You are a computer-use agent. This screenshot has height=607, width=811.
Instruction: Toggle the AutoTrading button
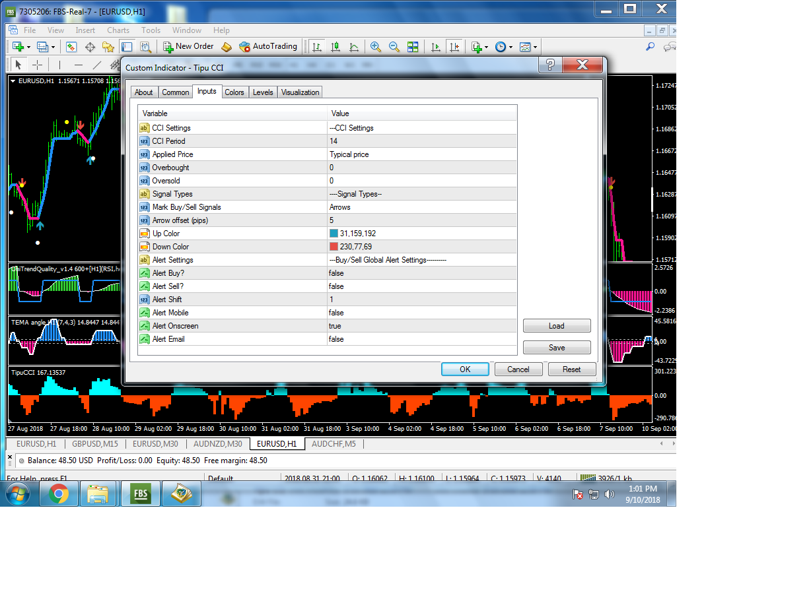click(x=267, y=47)
